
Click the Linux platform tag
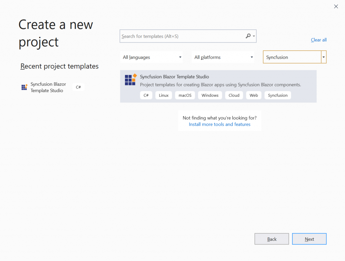163,95
